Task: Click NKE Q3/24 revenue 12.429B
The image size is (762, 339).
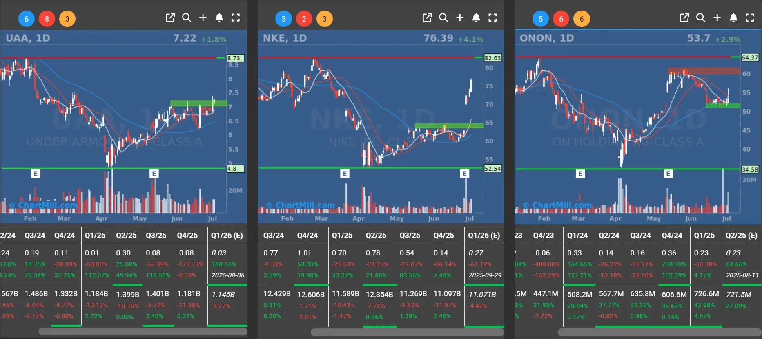Action: pos(277,294)
